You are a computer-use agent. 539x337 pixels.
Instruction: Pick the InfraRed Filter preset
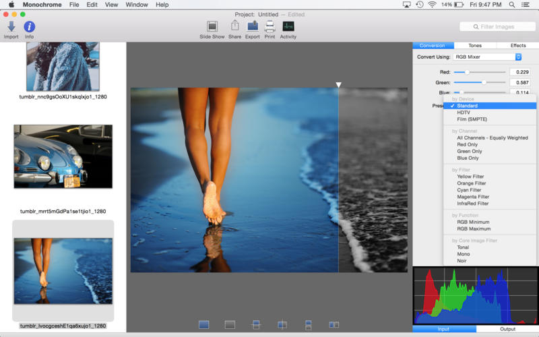[472, 204]
